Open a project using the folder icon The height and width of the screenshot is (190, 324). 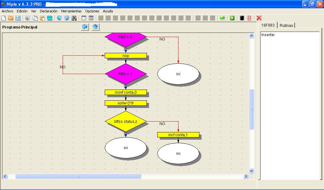[x=11, y=18]
